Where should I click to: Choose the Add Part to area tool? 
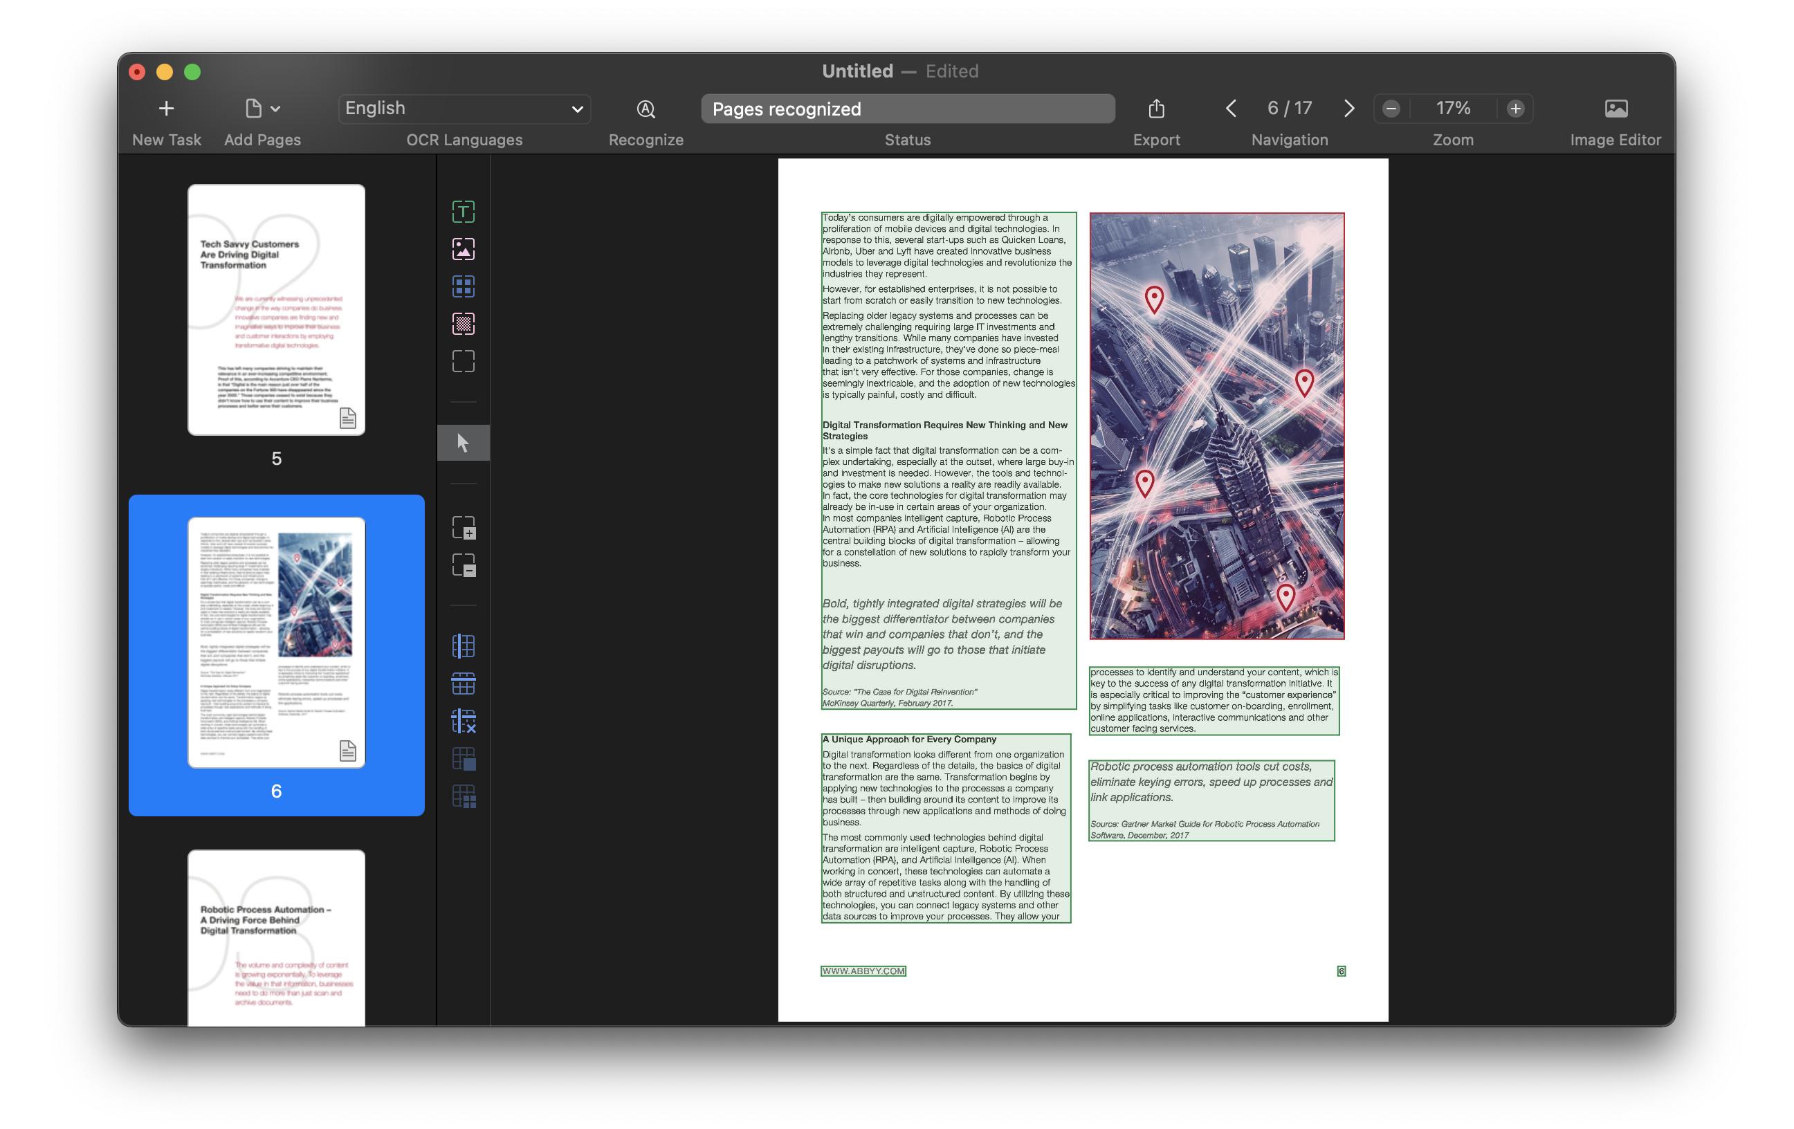464,529
